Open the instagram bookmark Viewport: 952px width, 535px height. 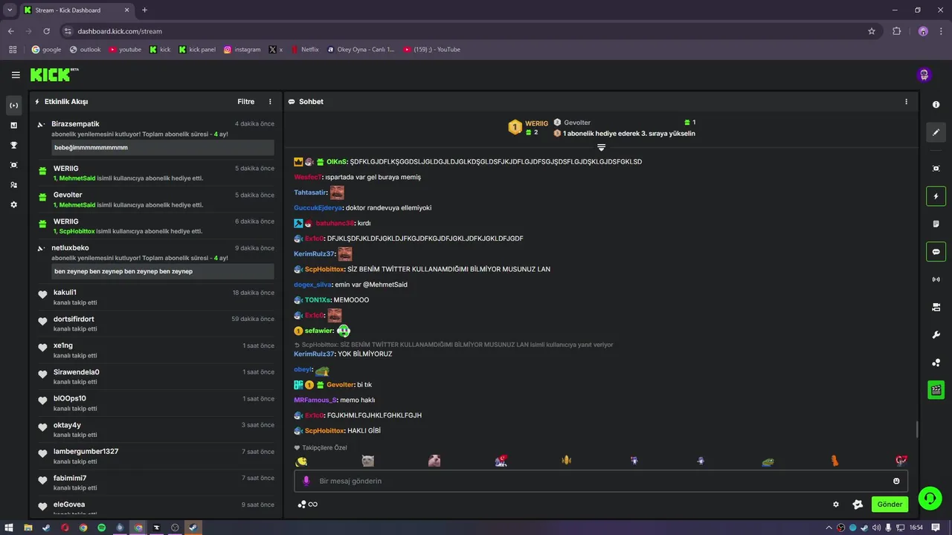242,50
